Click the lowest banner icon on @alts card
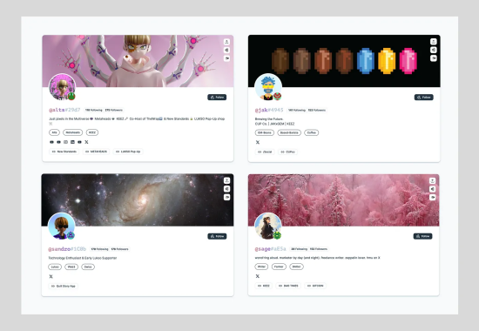The image size is (479, 331). click(226, 58)
